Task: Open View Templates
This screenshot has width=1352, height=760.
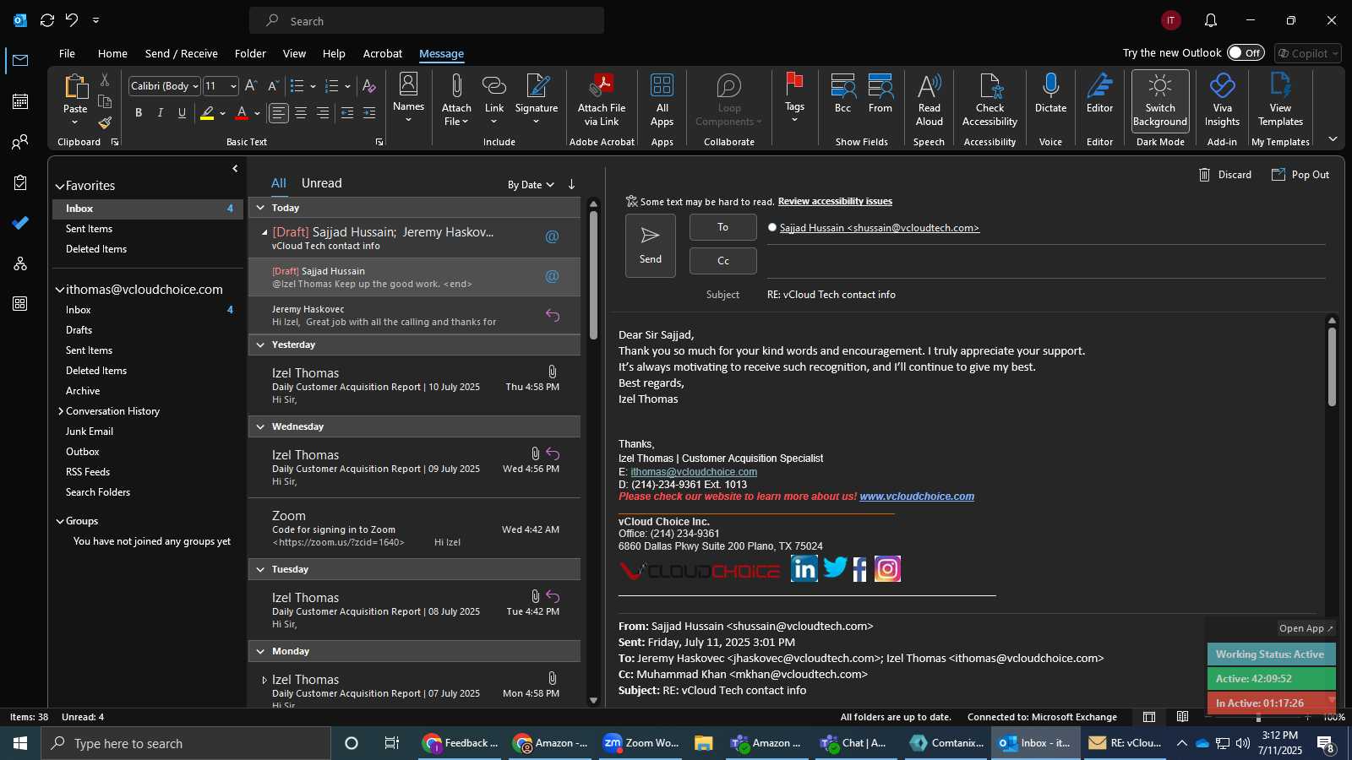Action: click(1281, 100)
